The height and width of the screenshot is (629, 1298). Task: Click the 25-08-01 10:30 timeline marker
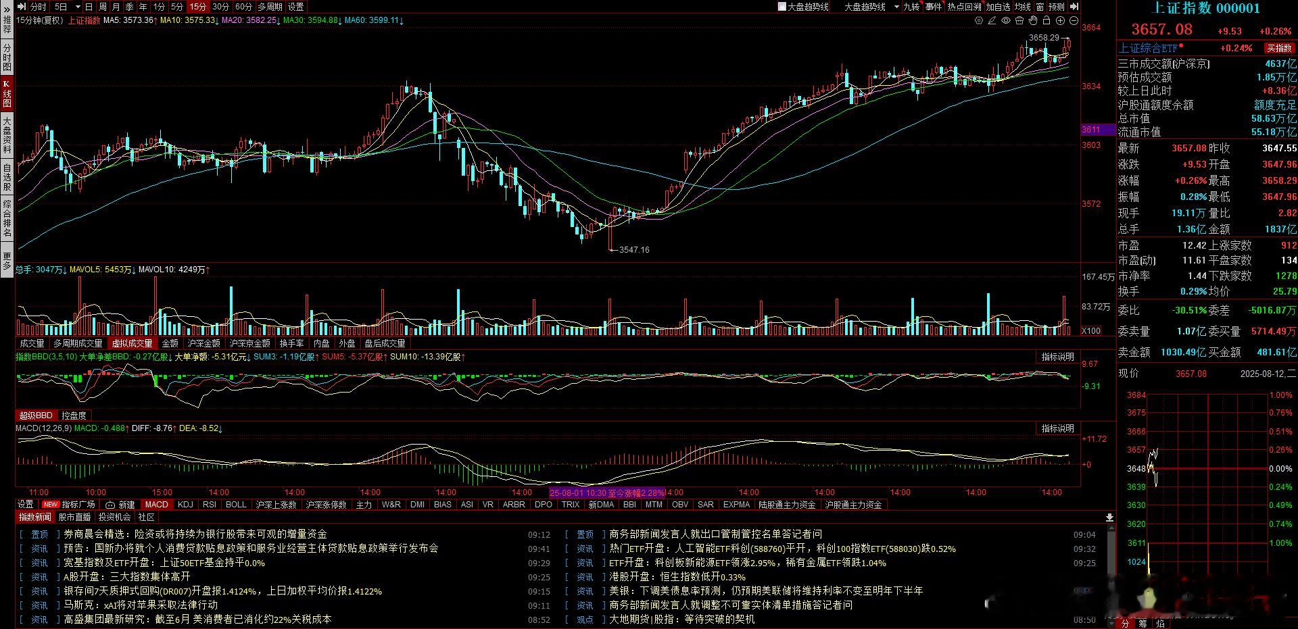click(x=607, y=493)
